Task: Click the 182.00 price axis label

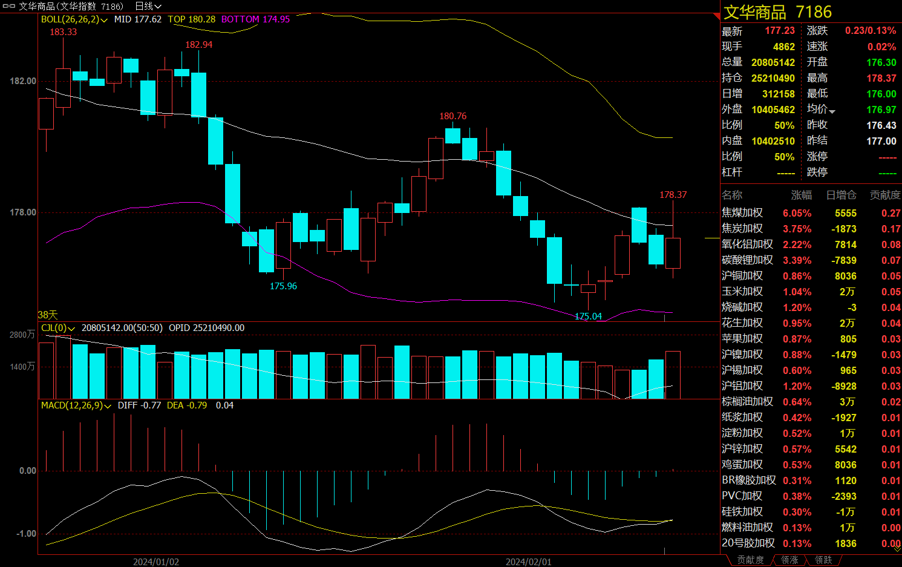Action: point(23,81)
